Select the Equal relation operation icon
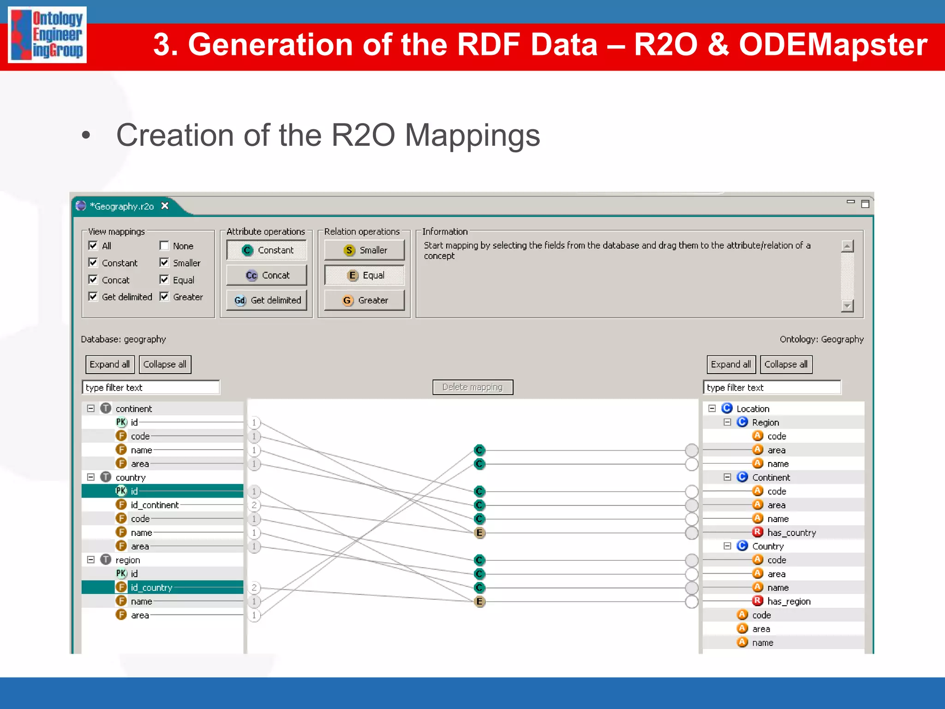 click(x=352, y=276)
